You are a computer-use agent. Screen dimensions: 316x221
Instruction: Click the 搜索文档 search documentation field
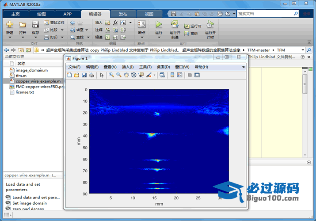click(x=265, y=14)
